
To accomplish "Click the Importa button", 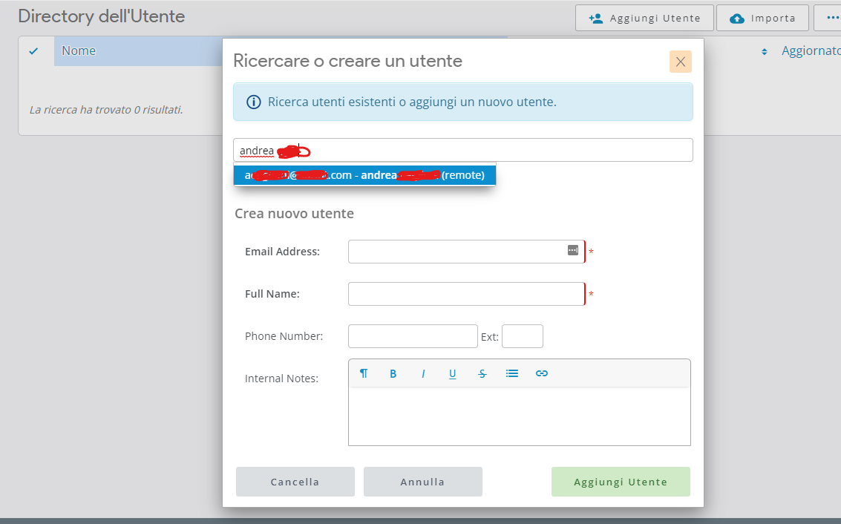I will [762, 18].
